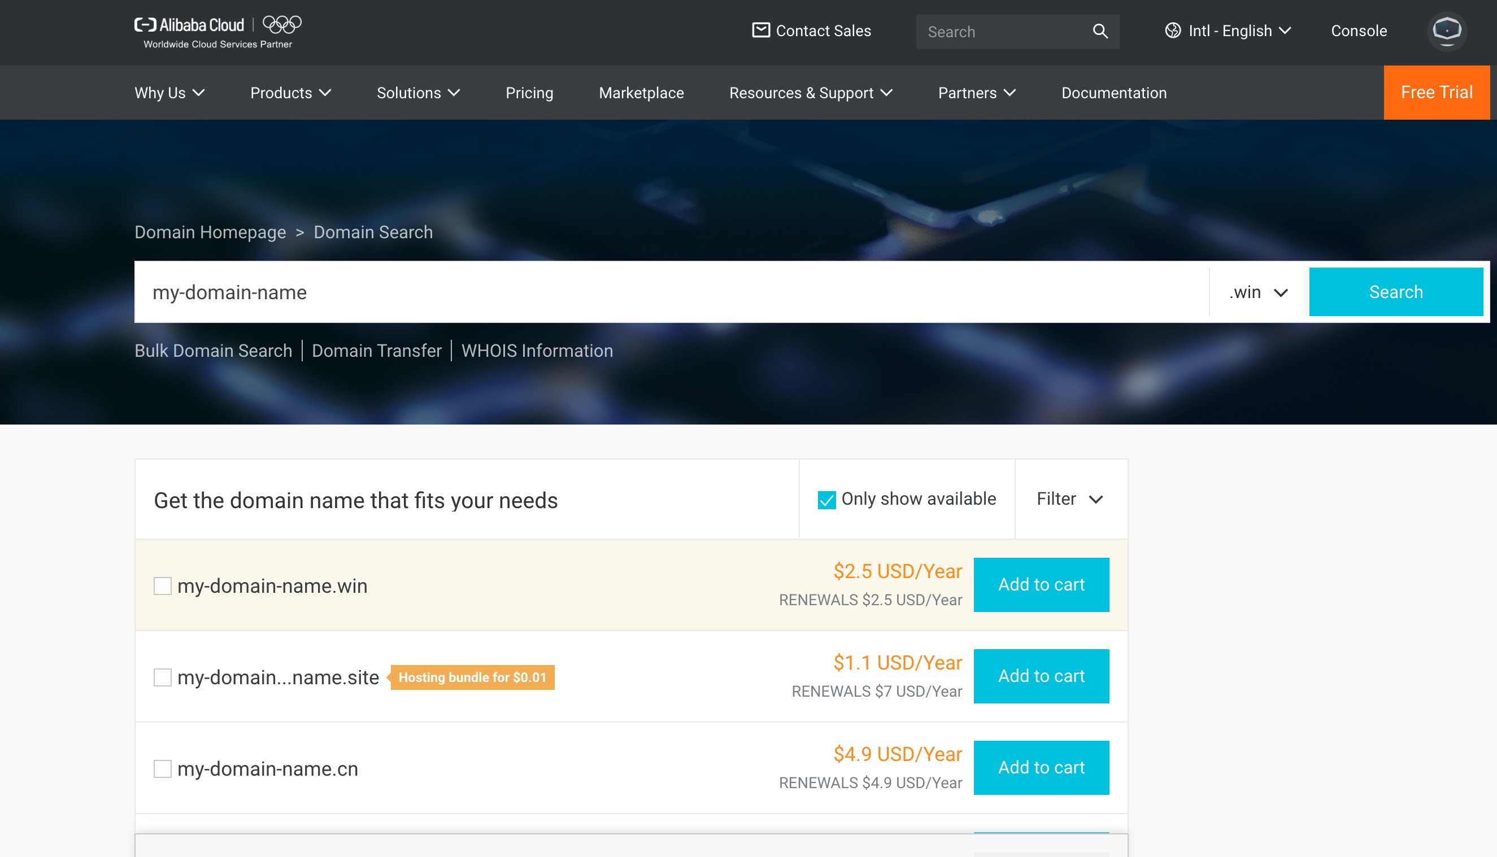This screenshot has height=857, width=1497.
Task: Open the Intl - English language selector
Action: 1239,30
